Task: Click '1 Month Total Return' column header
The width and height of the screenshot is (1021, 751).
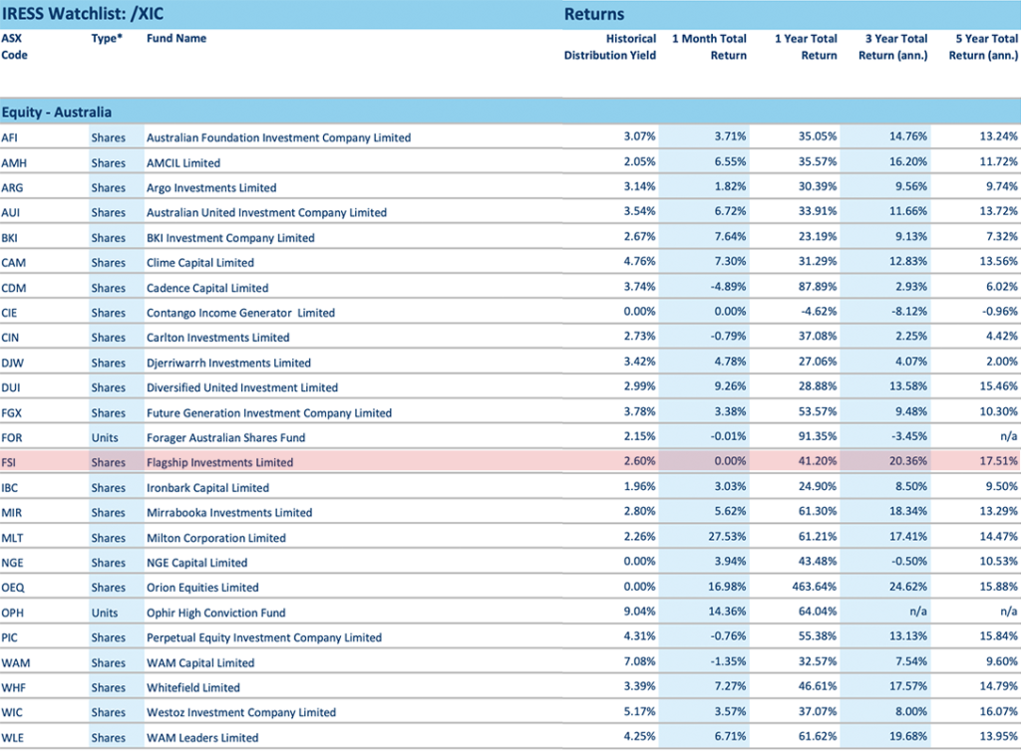Action: tap(709, 47)
